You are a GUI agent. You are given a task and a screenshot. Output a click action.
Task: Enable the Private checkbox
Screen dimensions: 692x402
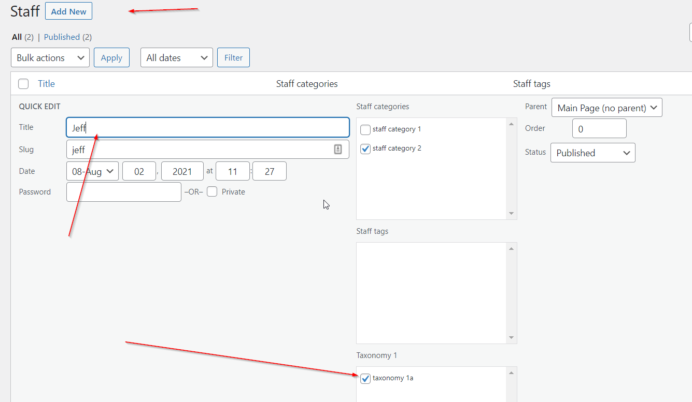coord(212,192)
